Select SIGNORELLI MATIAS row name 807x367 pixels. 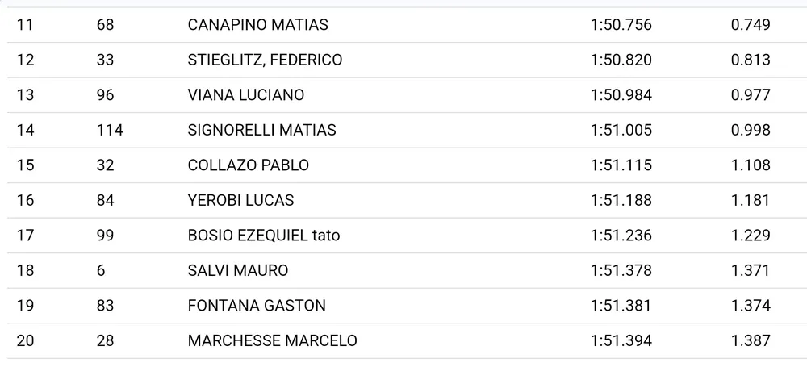(x=261, y=130)
